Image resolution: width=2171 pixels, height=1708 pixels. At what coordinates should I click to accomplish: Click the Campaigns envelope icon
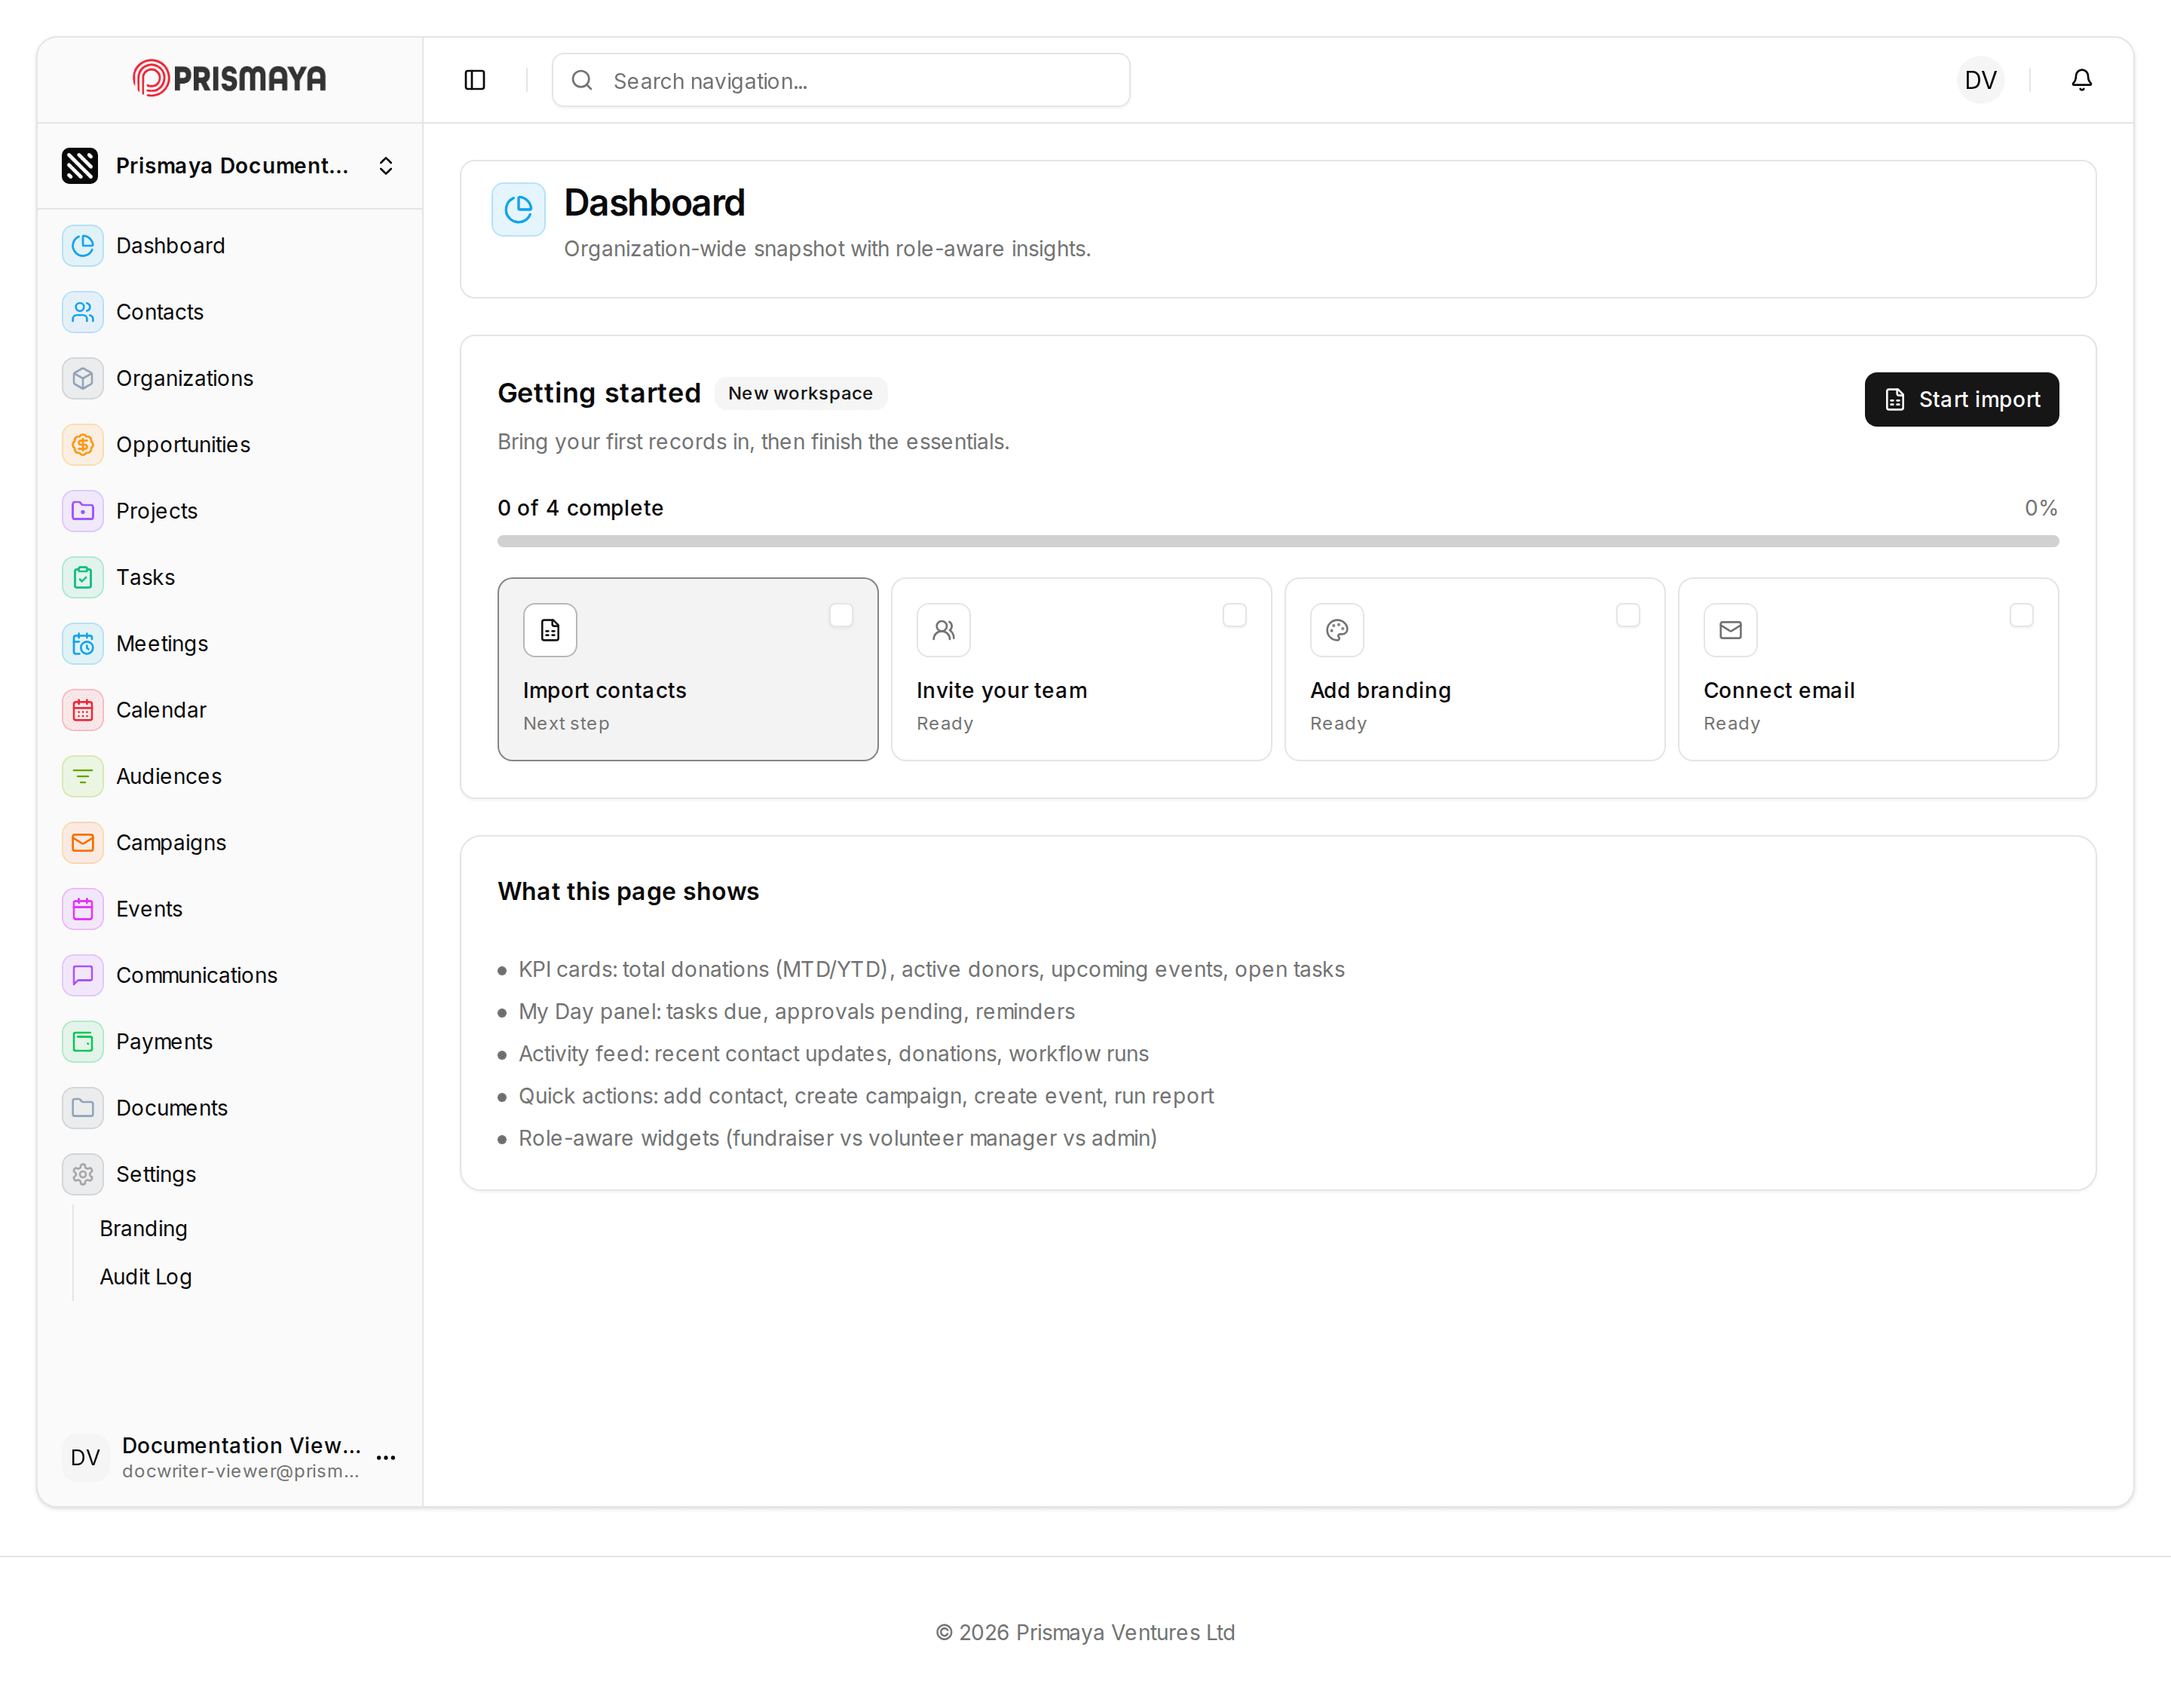pyautogui.click(x=83, y=843)
